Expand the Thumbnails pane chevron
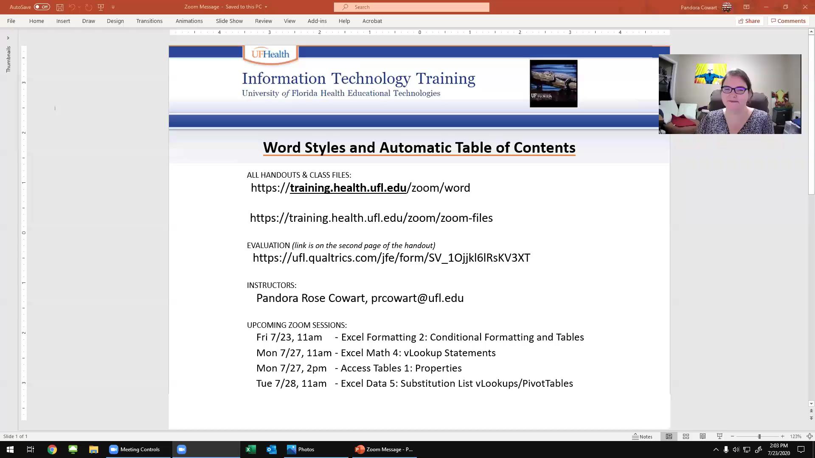 8,38
